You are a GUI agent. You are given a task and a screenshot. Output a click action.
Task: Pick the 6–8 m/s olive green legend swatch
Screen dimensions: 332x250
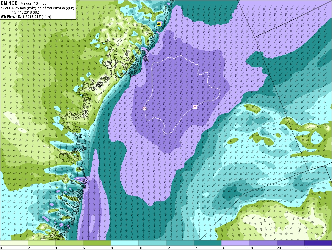pos(97,243)
